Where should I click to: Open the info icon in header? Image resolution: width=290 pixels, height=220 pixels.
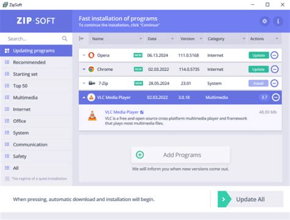pos(278,21)
